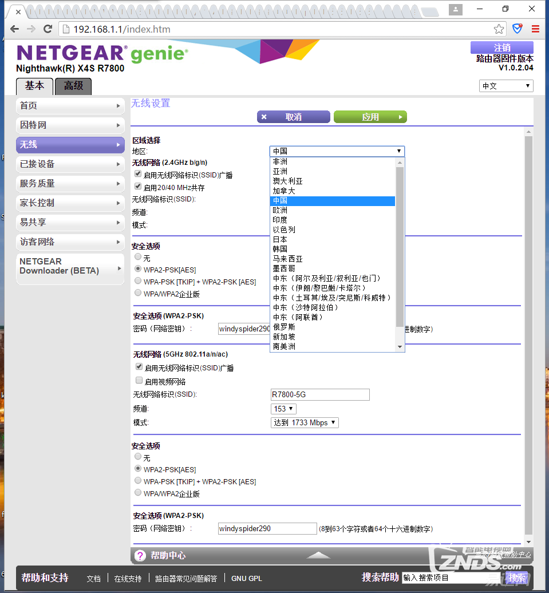
Task: Open the 路由器常见问题解答 link
Action: click(x=186, y=578)
